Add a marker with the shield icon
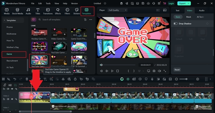This screenshot has width=215, height=113. pos(146,79)
